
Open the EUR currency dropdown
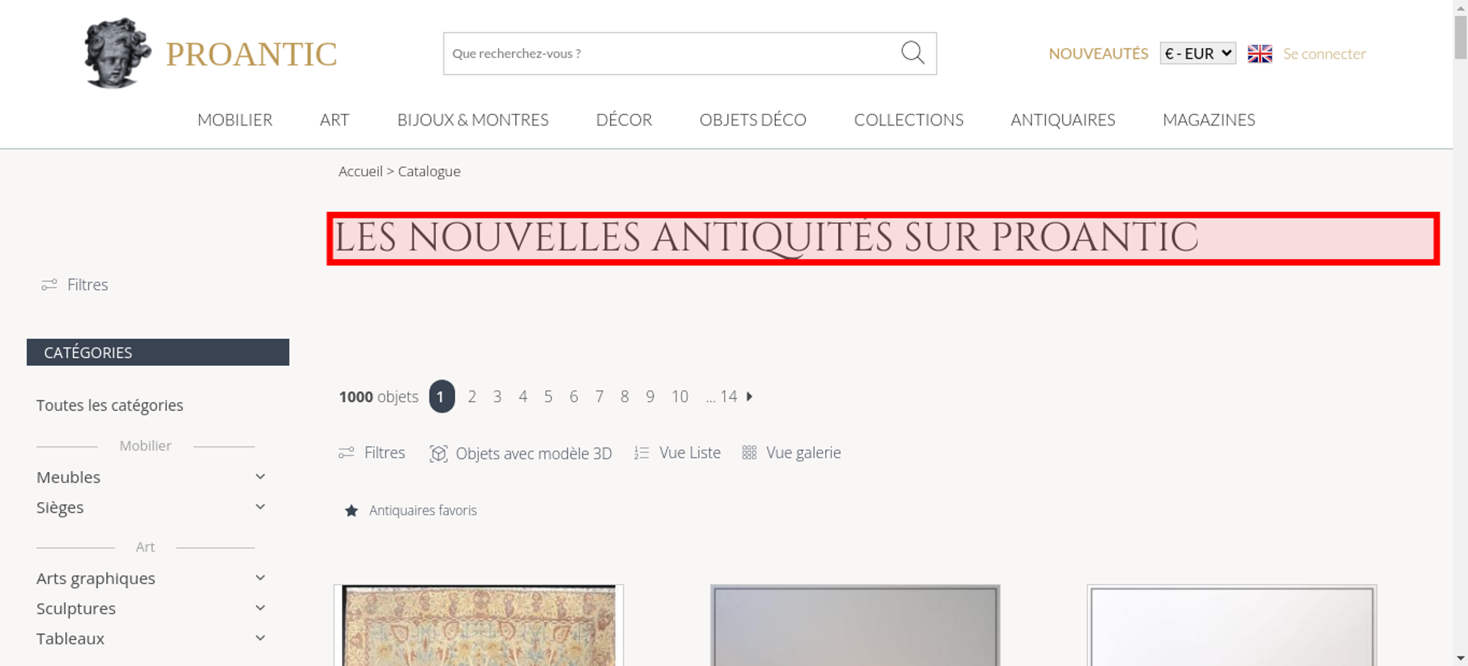1198,54
